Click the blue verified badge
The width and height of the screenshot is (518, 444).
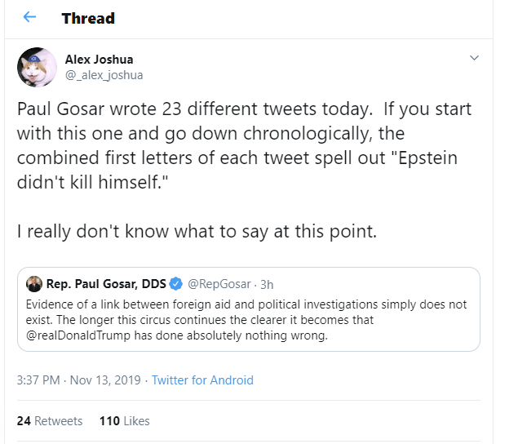tap(175, 284)
